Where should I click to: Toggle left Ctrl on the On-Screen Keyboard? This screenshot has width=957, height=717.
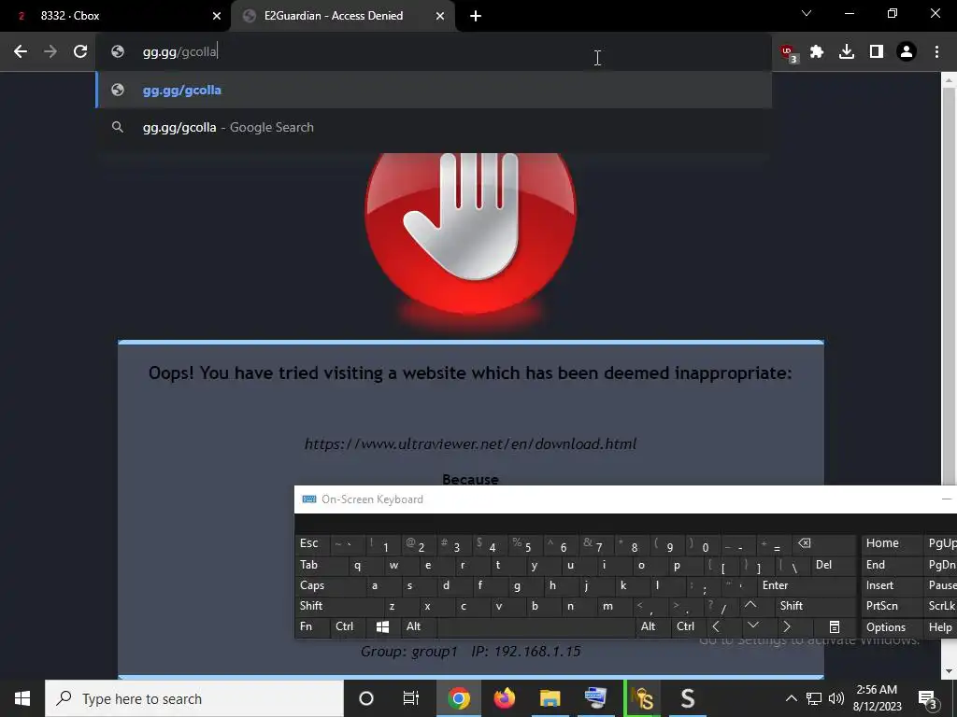coord(348,626)
